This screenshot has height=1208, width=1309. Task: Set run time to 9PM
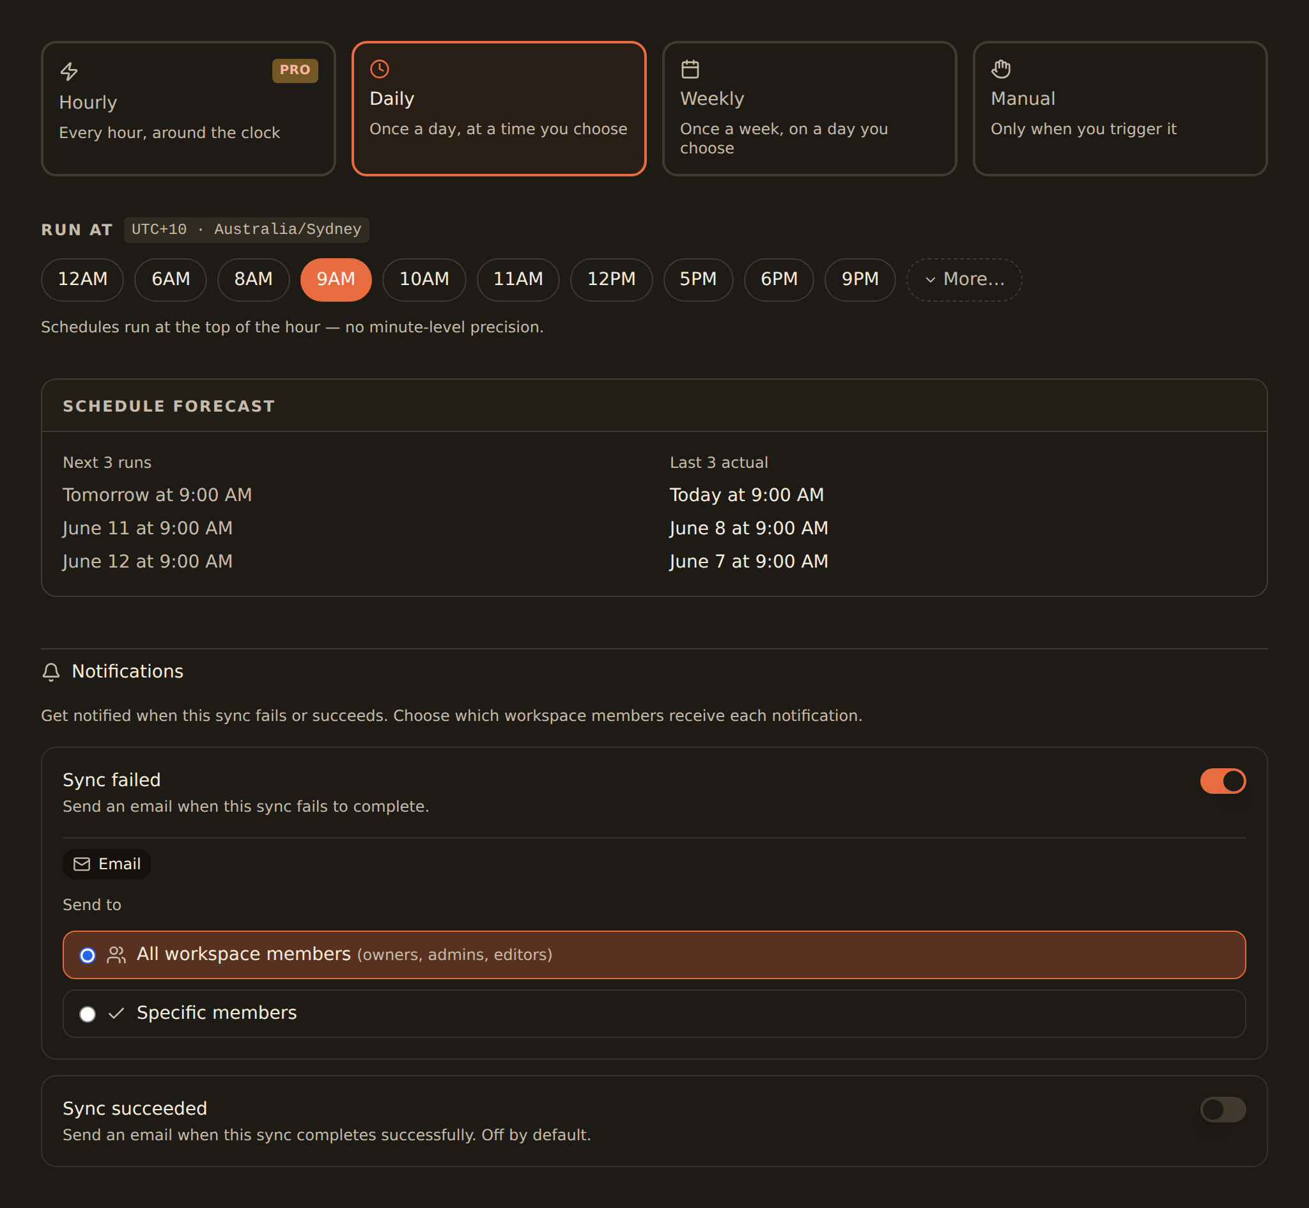coord(860,279)
